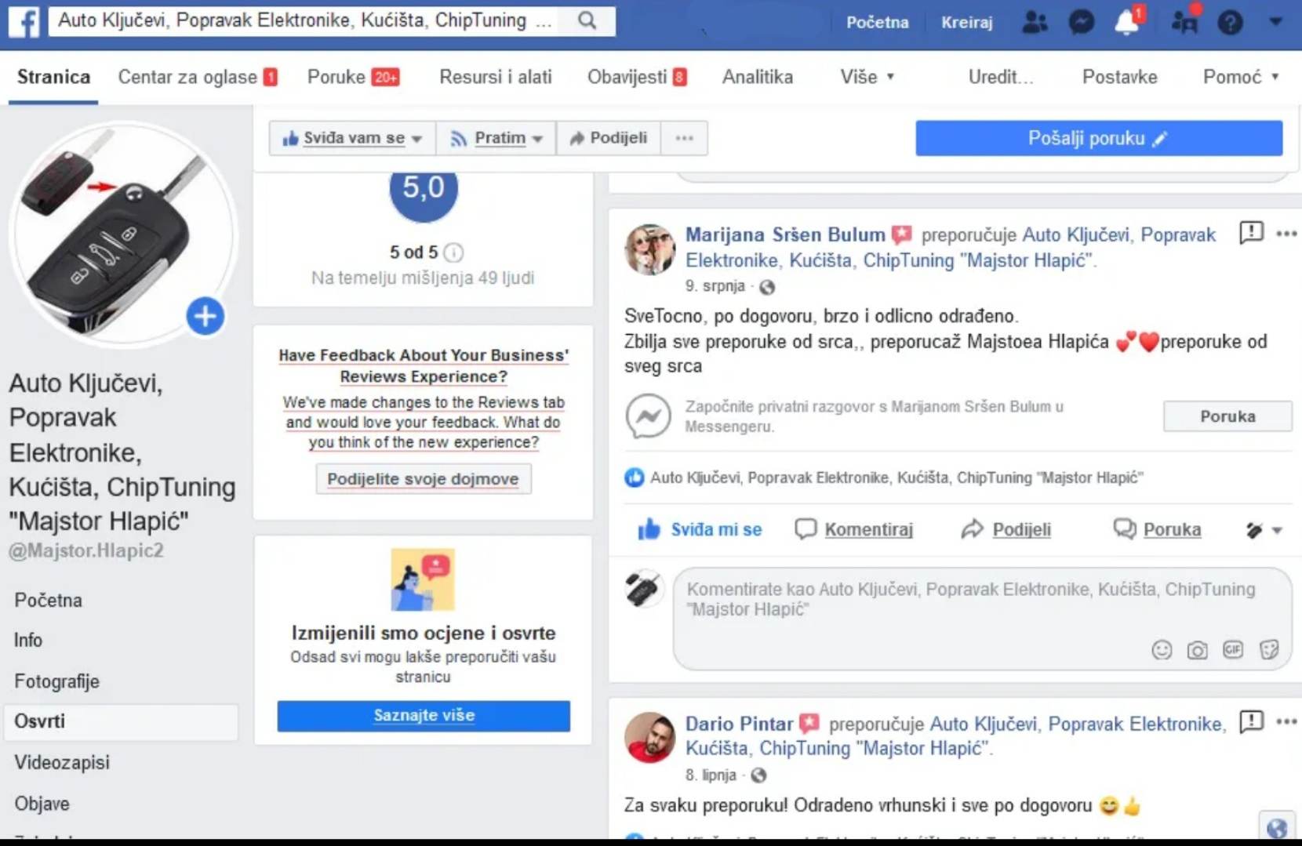The image size is (1302, 846).
Task: Open Videozapisi in left sidebar
Action: [x=62, y=763]
